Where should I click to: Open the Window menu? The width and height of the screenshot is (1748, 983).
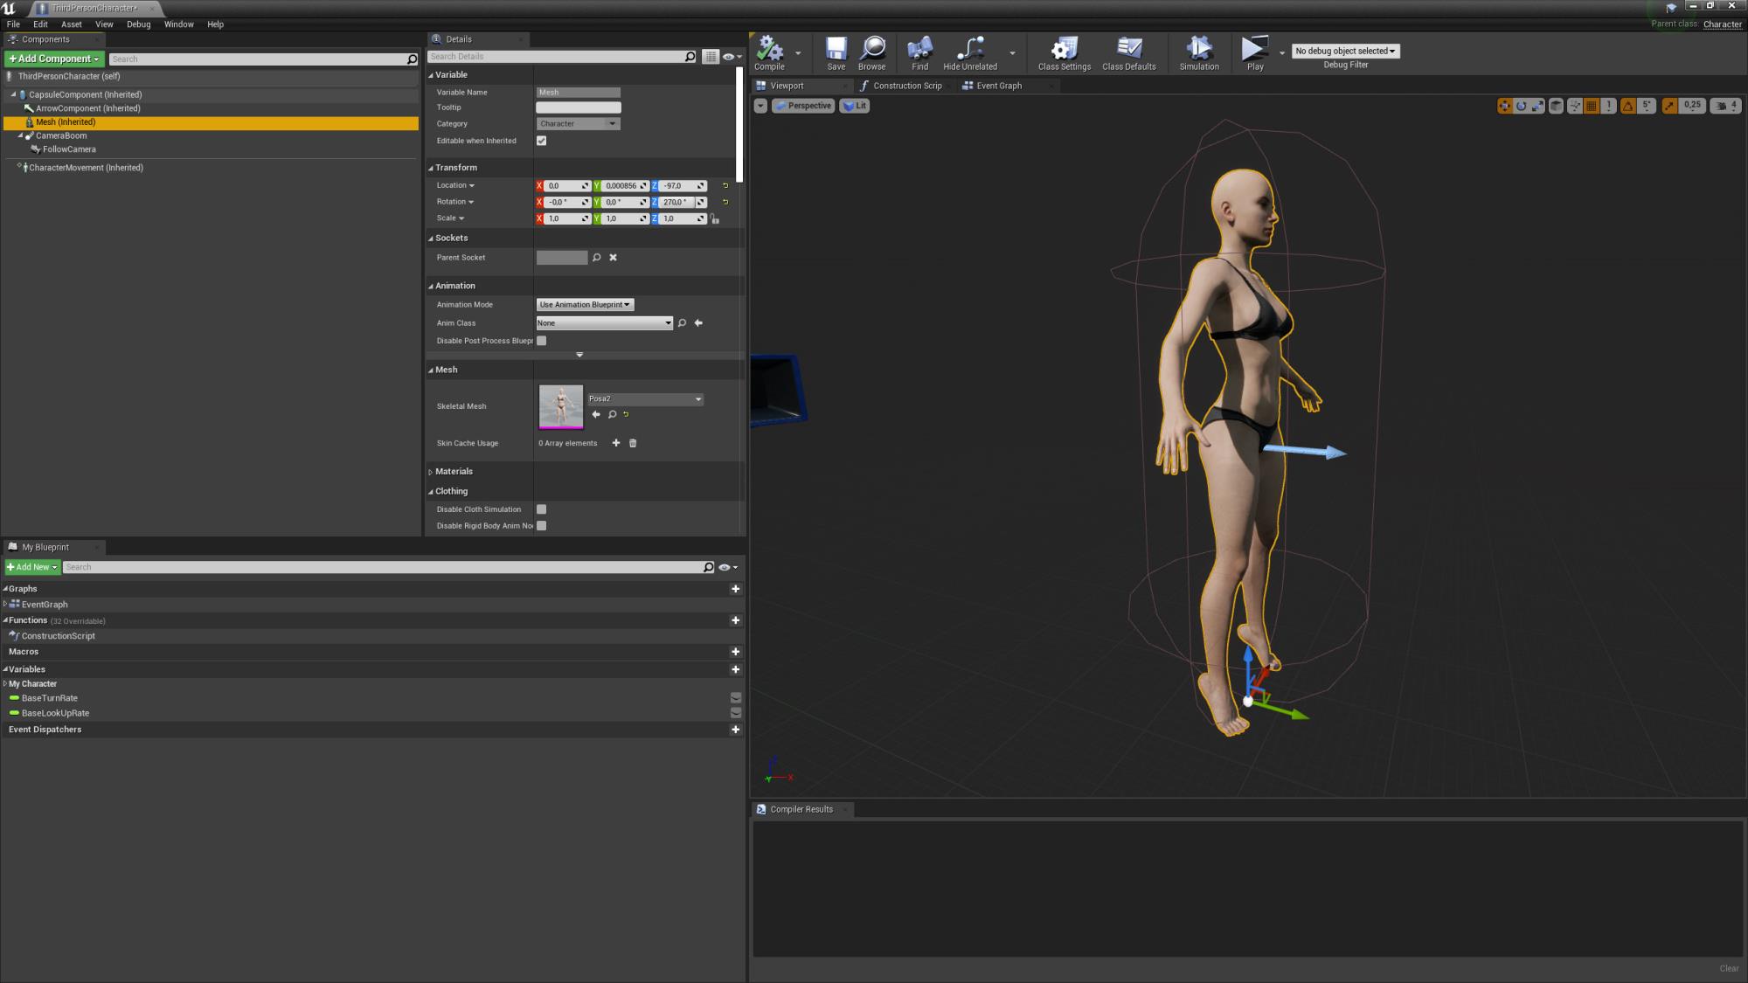(x=179, y=24)
